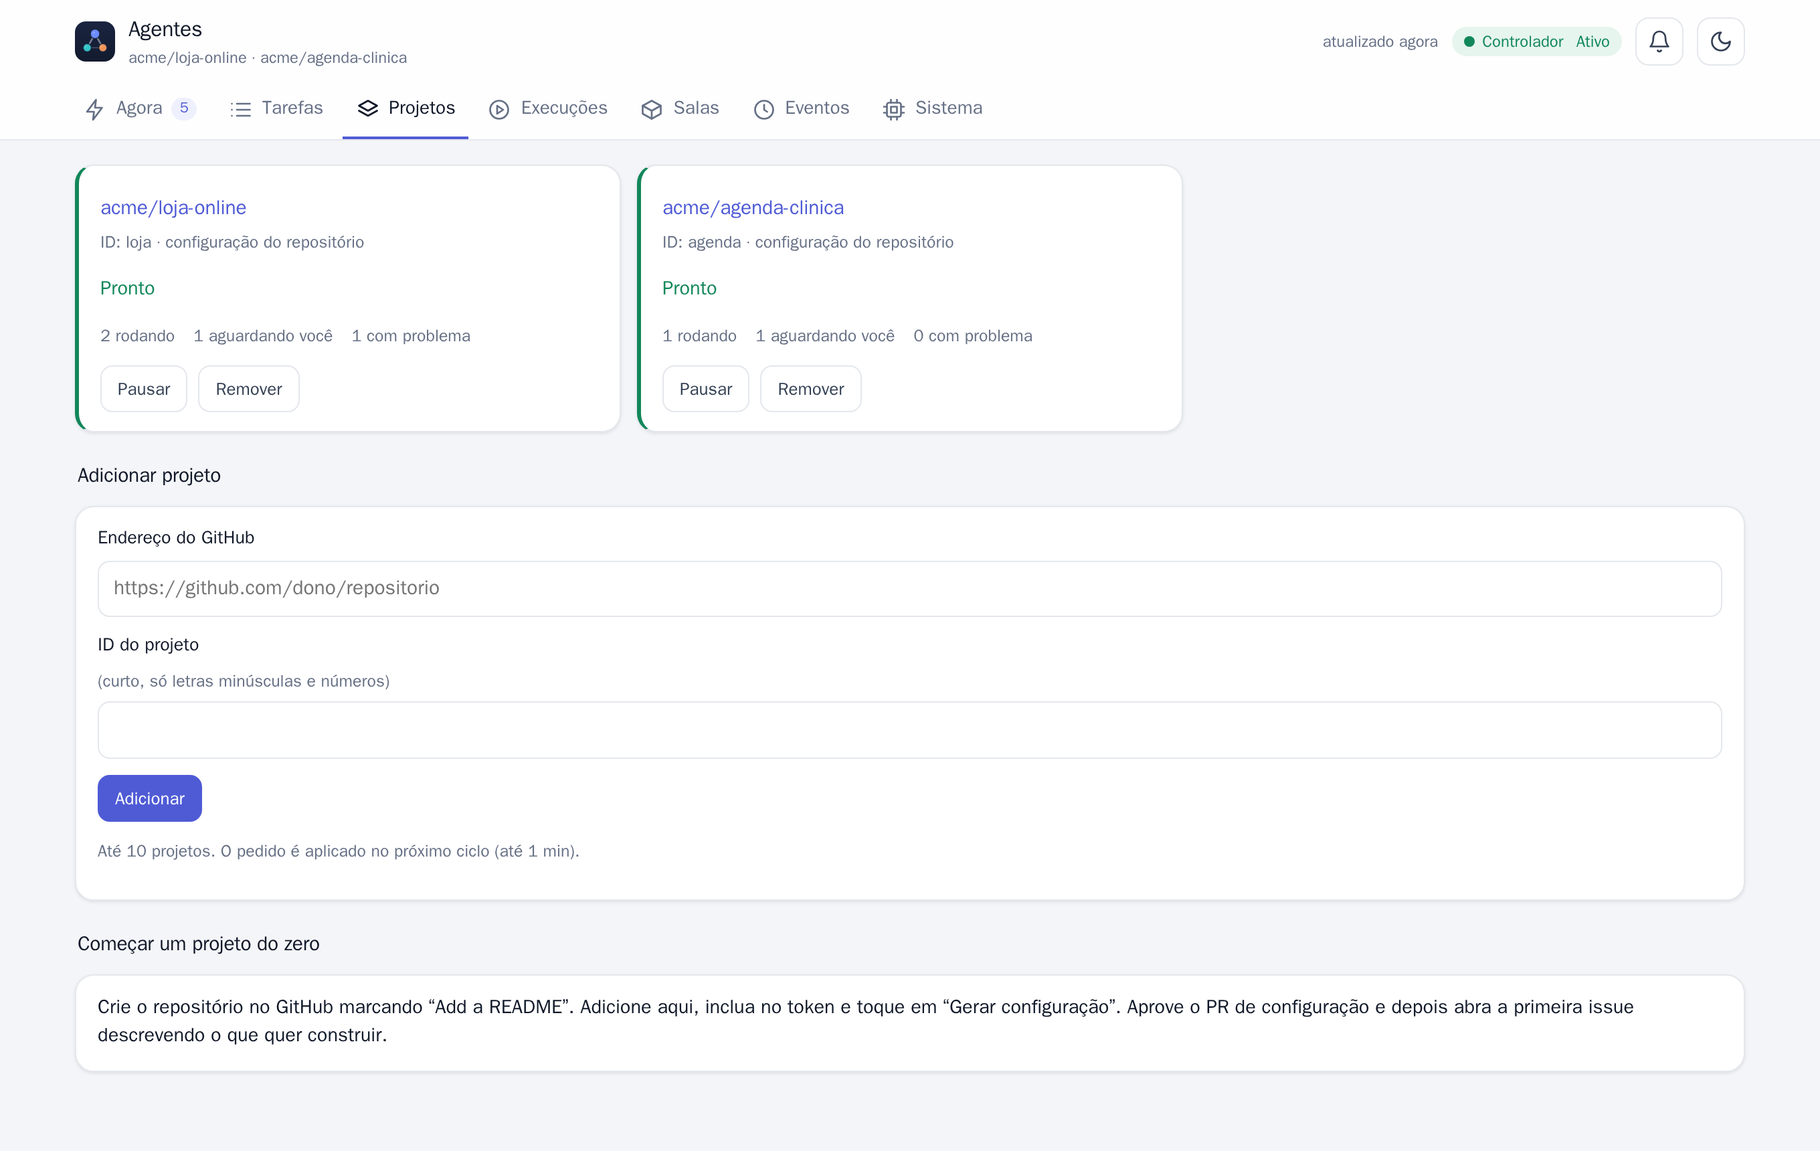Select the Projetos tab label
The width and height of the screenshot is (1820, 1151).
[422, 108]
